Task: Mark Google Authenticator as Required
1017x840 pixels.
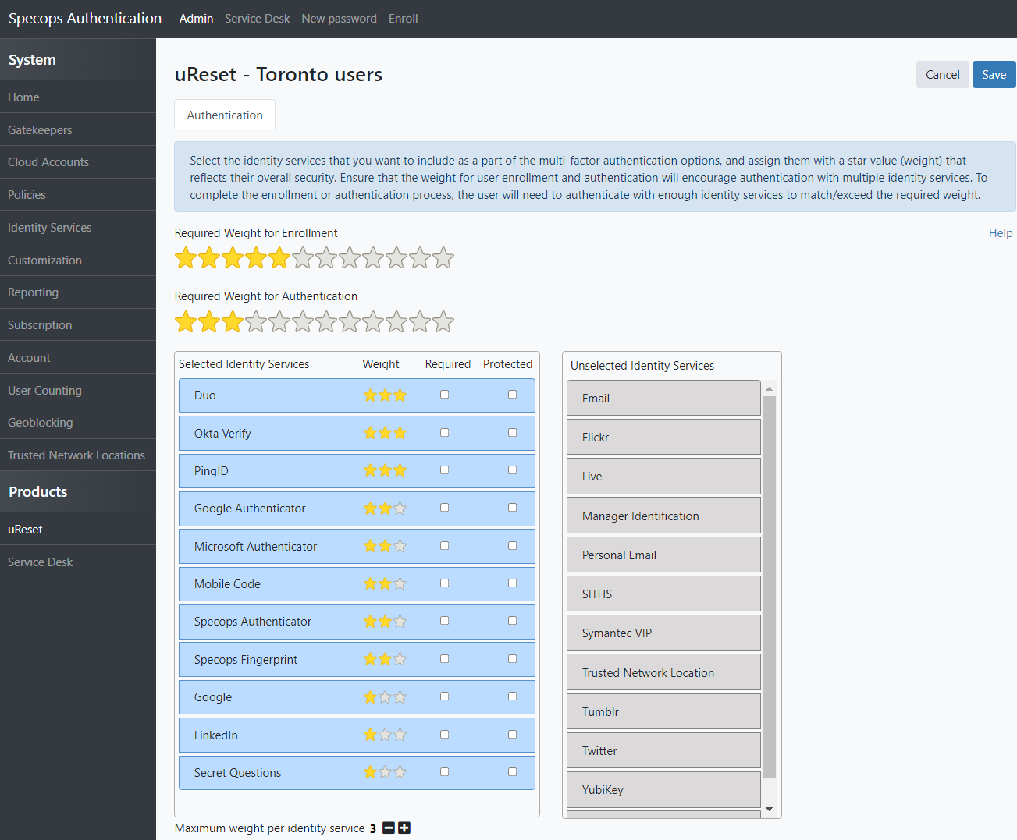Action: [445, 508]
